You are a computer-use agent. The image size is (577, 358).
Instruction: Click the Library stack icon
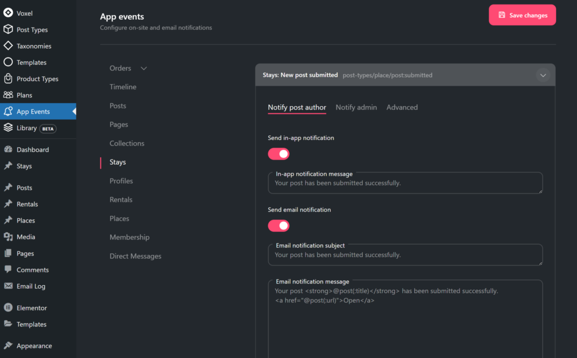(8, 128)
